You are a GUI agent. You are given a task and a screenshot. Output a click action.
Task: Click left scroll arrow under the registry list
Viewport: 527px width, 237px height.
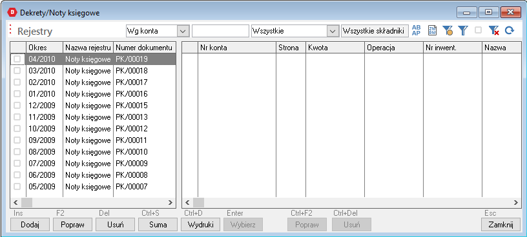point(15,202)
